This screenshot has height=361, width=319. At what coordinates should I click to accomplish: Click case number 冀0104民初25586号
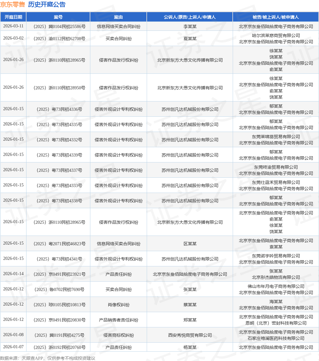coord(60,26)
